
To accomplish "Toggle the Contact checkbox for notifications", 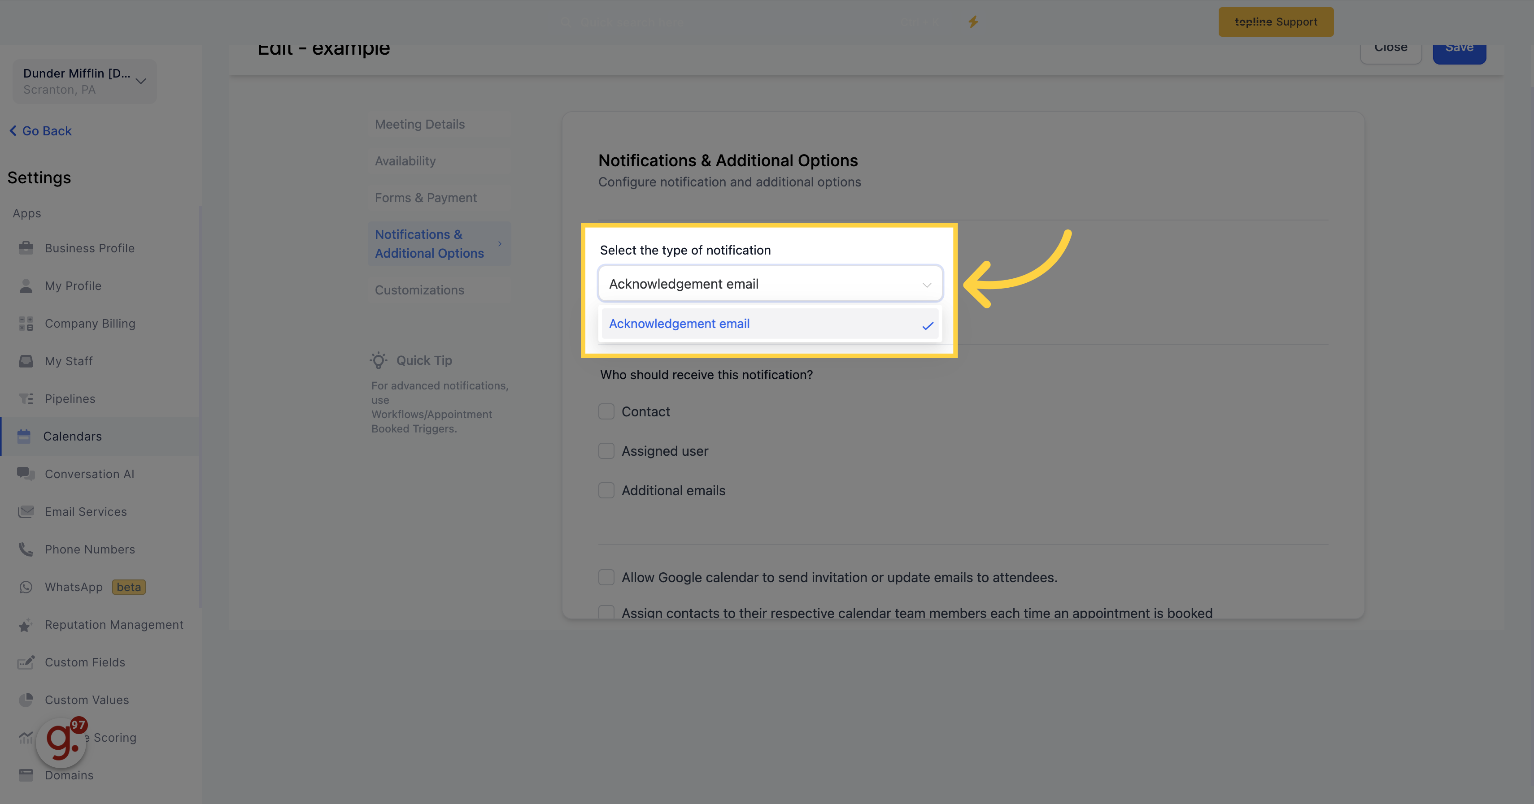I will pyautogui.click(x=606, y=411).
